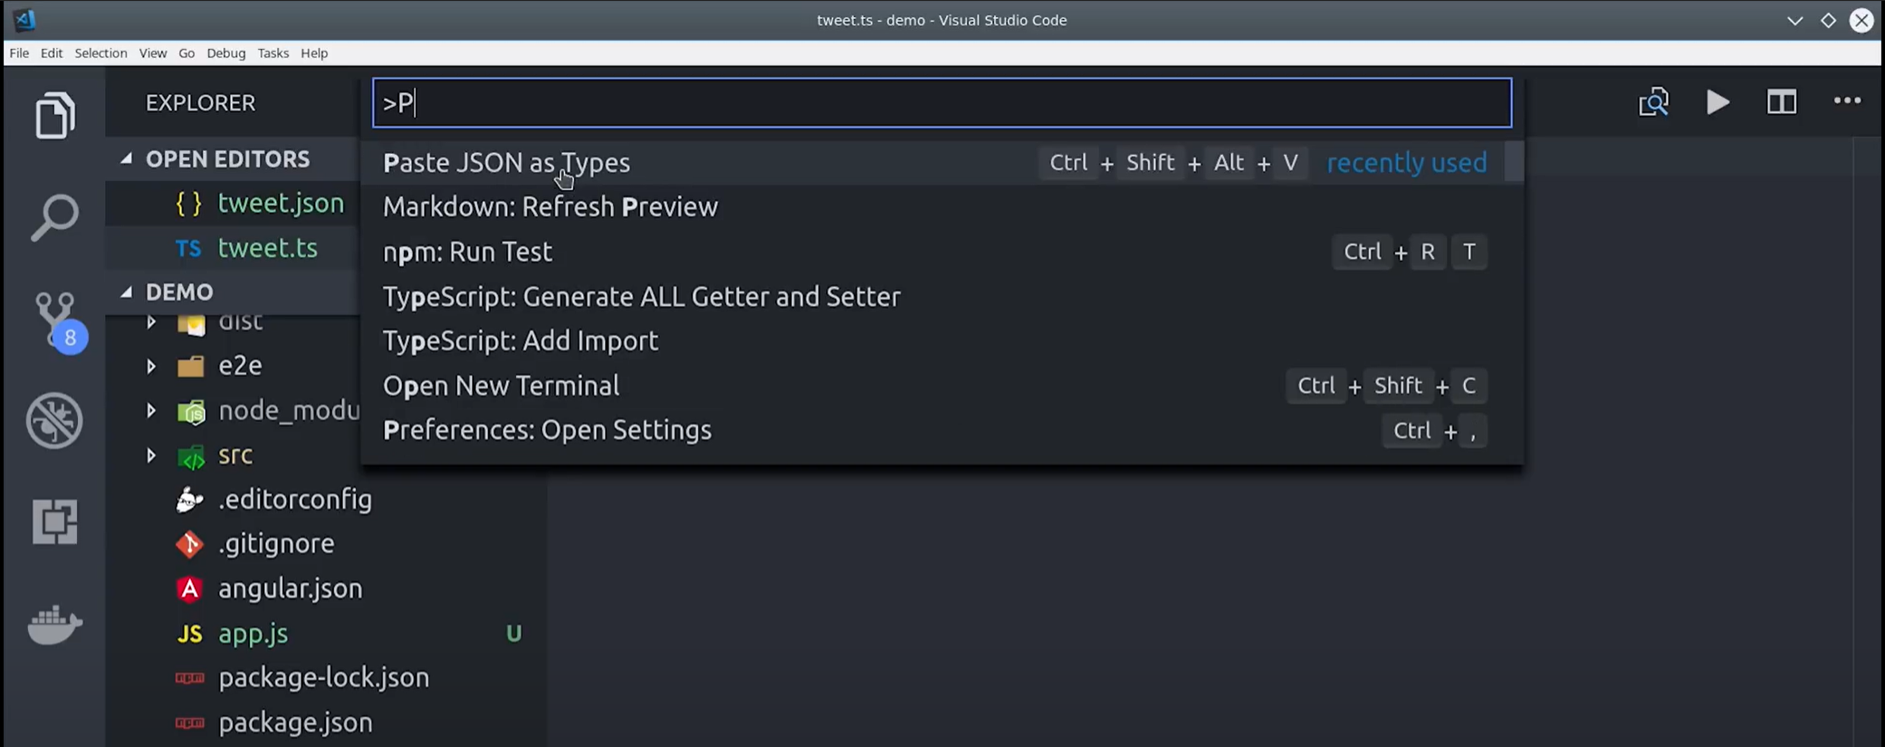Viewport: 1885px width, 747px height.
Task: Click the EXPLORER panel title
Action: click(200, 102)
